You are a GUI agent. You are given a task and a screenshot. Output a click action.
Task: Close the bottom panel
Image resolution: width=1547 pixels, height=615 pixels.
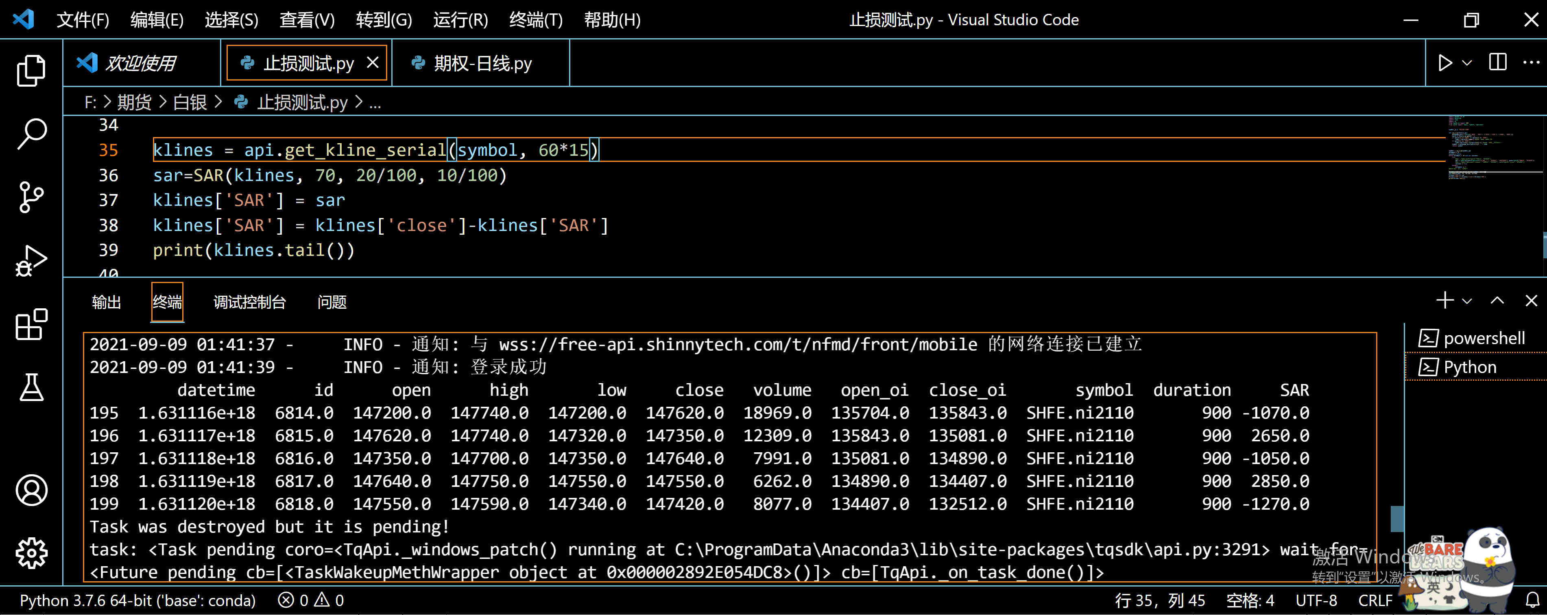click(x=1532, y=300)
